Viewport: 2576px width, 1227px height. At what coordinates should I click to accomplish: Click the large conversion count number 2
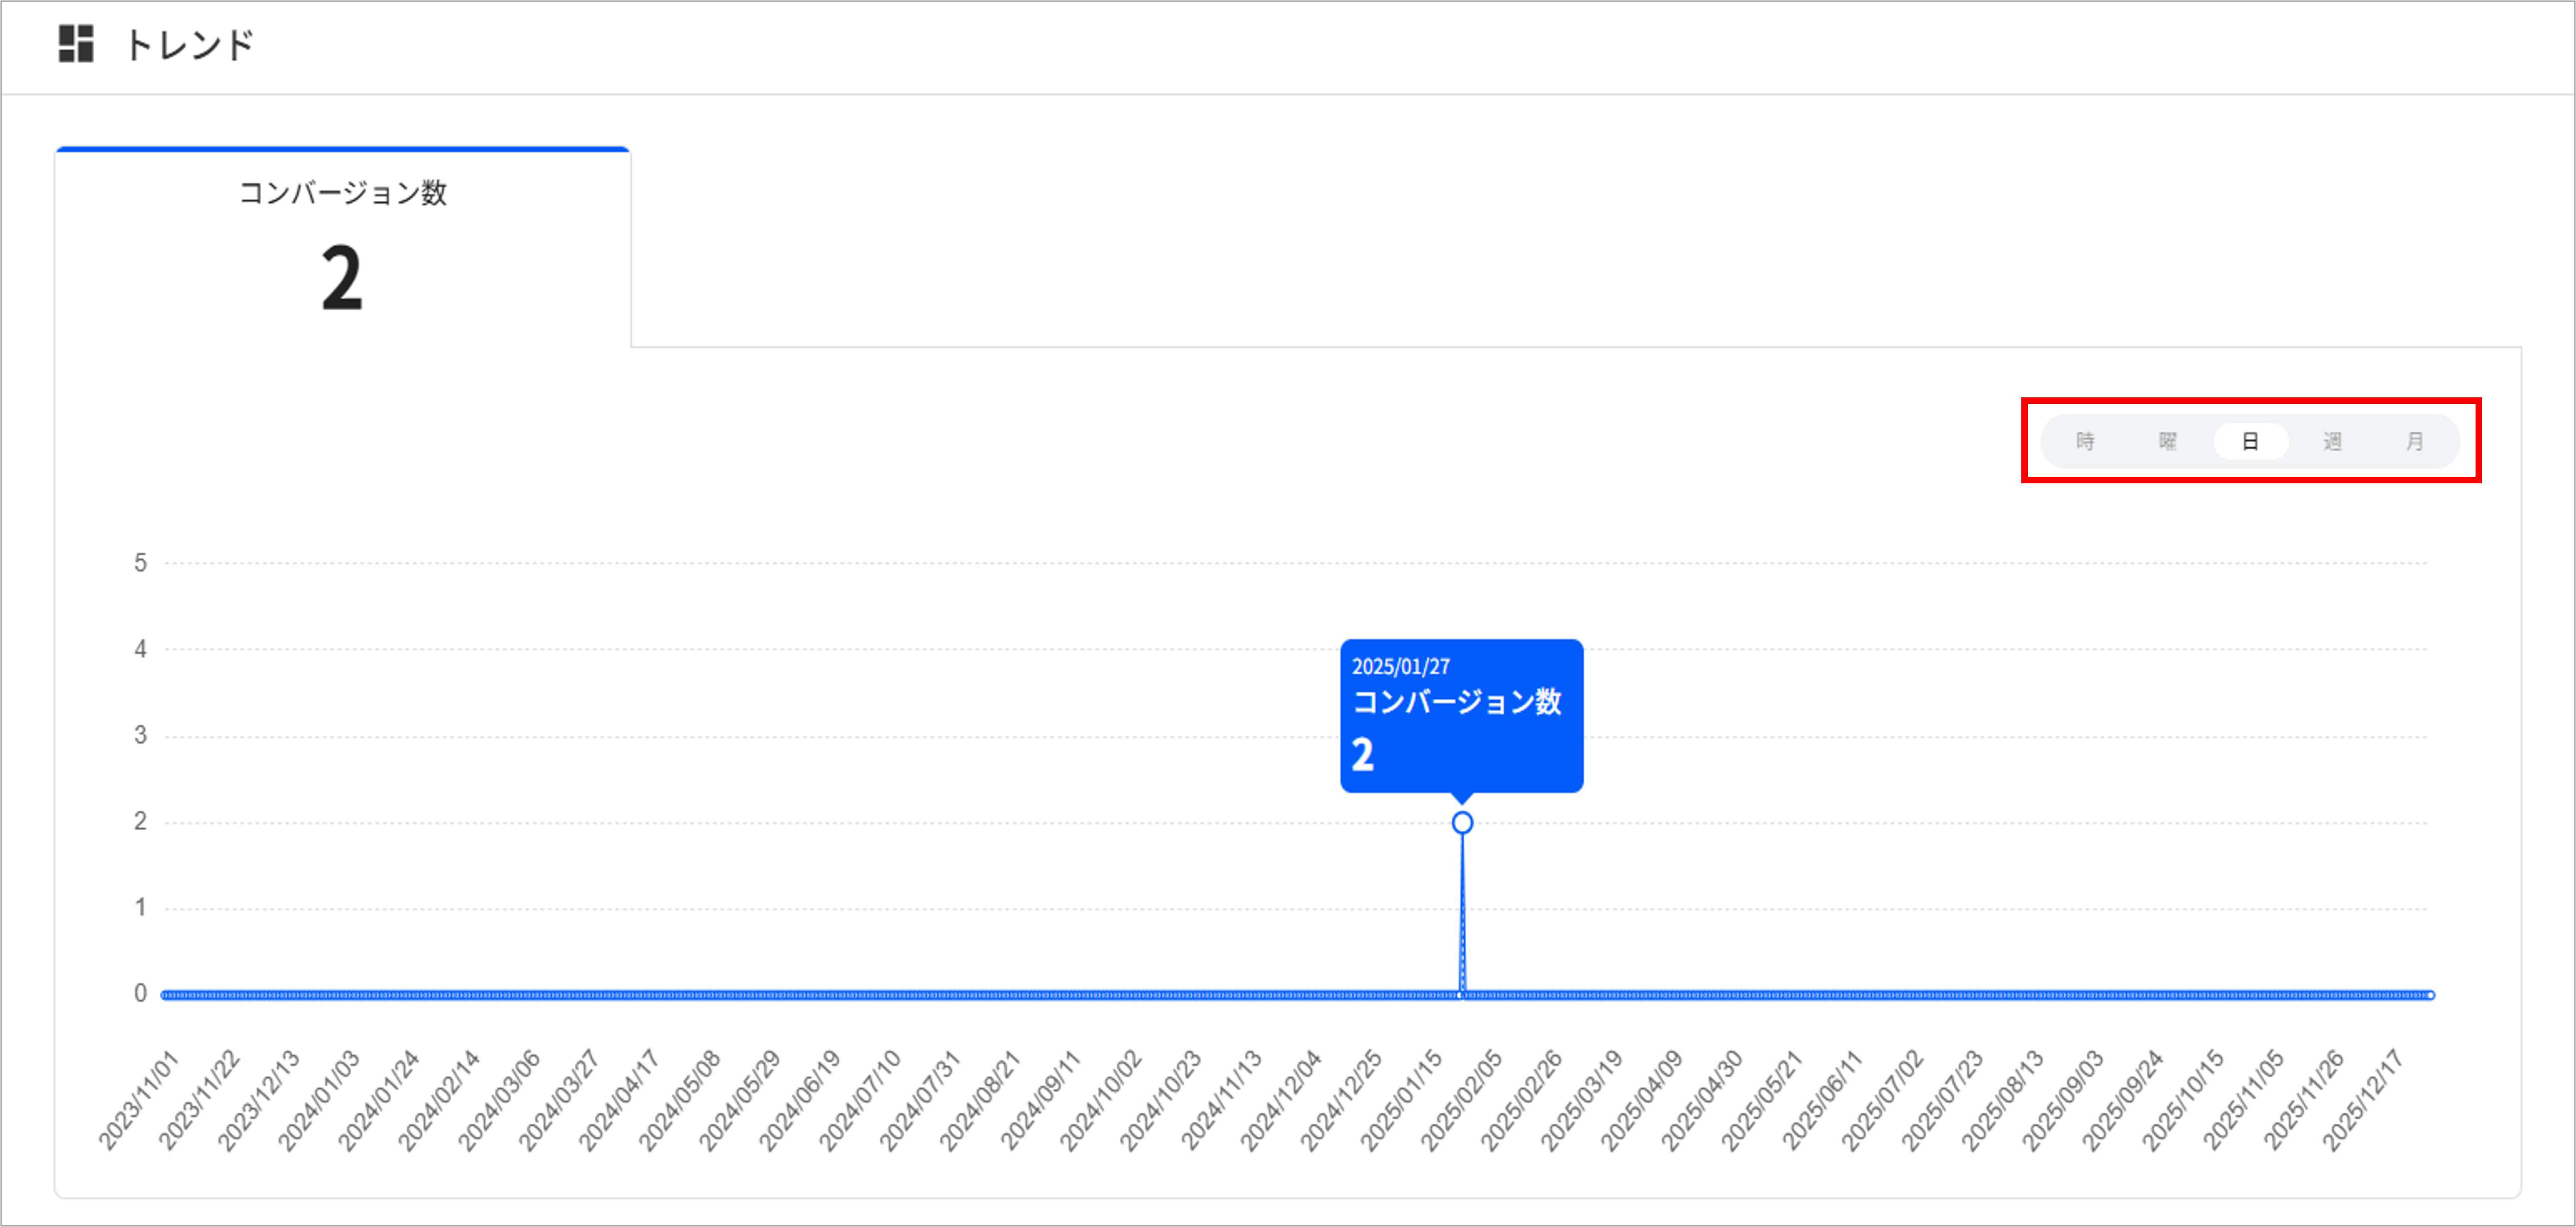[x=342, y=278]
